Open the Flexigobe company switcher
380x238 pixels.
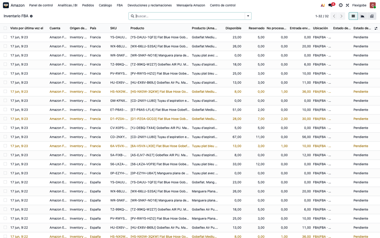[x=359, y=5]
